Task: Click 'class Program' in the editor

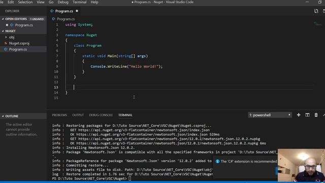Action: (88, 45)
